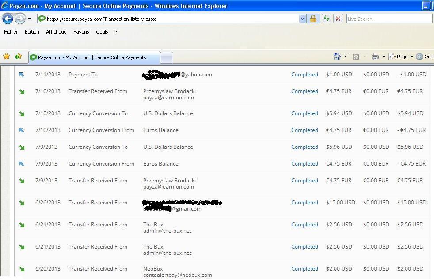Screen dimensions: 434x279
Task: Click the browser Back arrow button
Action: tap(8, 19)
